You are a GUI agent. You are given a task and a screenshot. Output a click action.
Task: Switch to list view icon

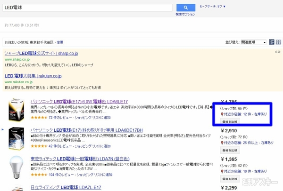[272, 42]
